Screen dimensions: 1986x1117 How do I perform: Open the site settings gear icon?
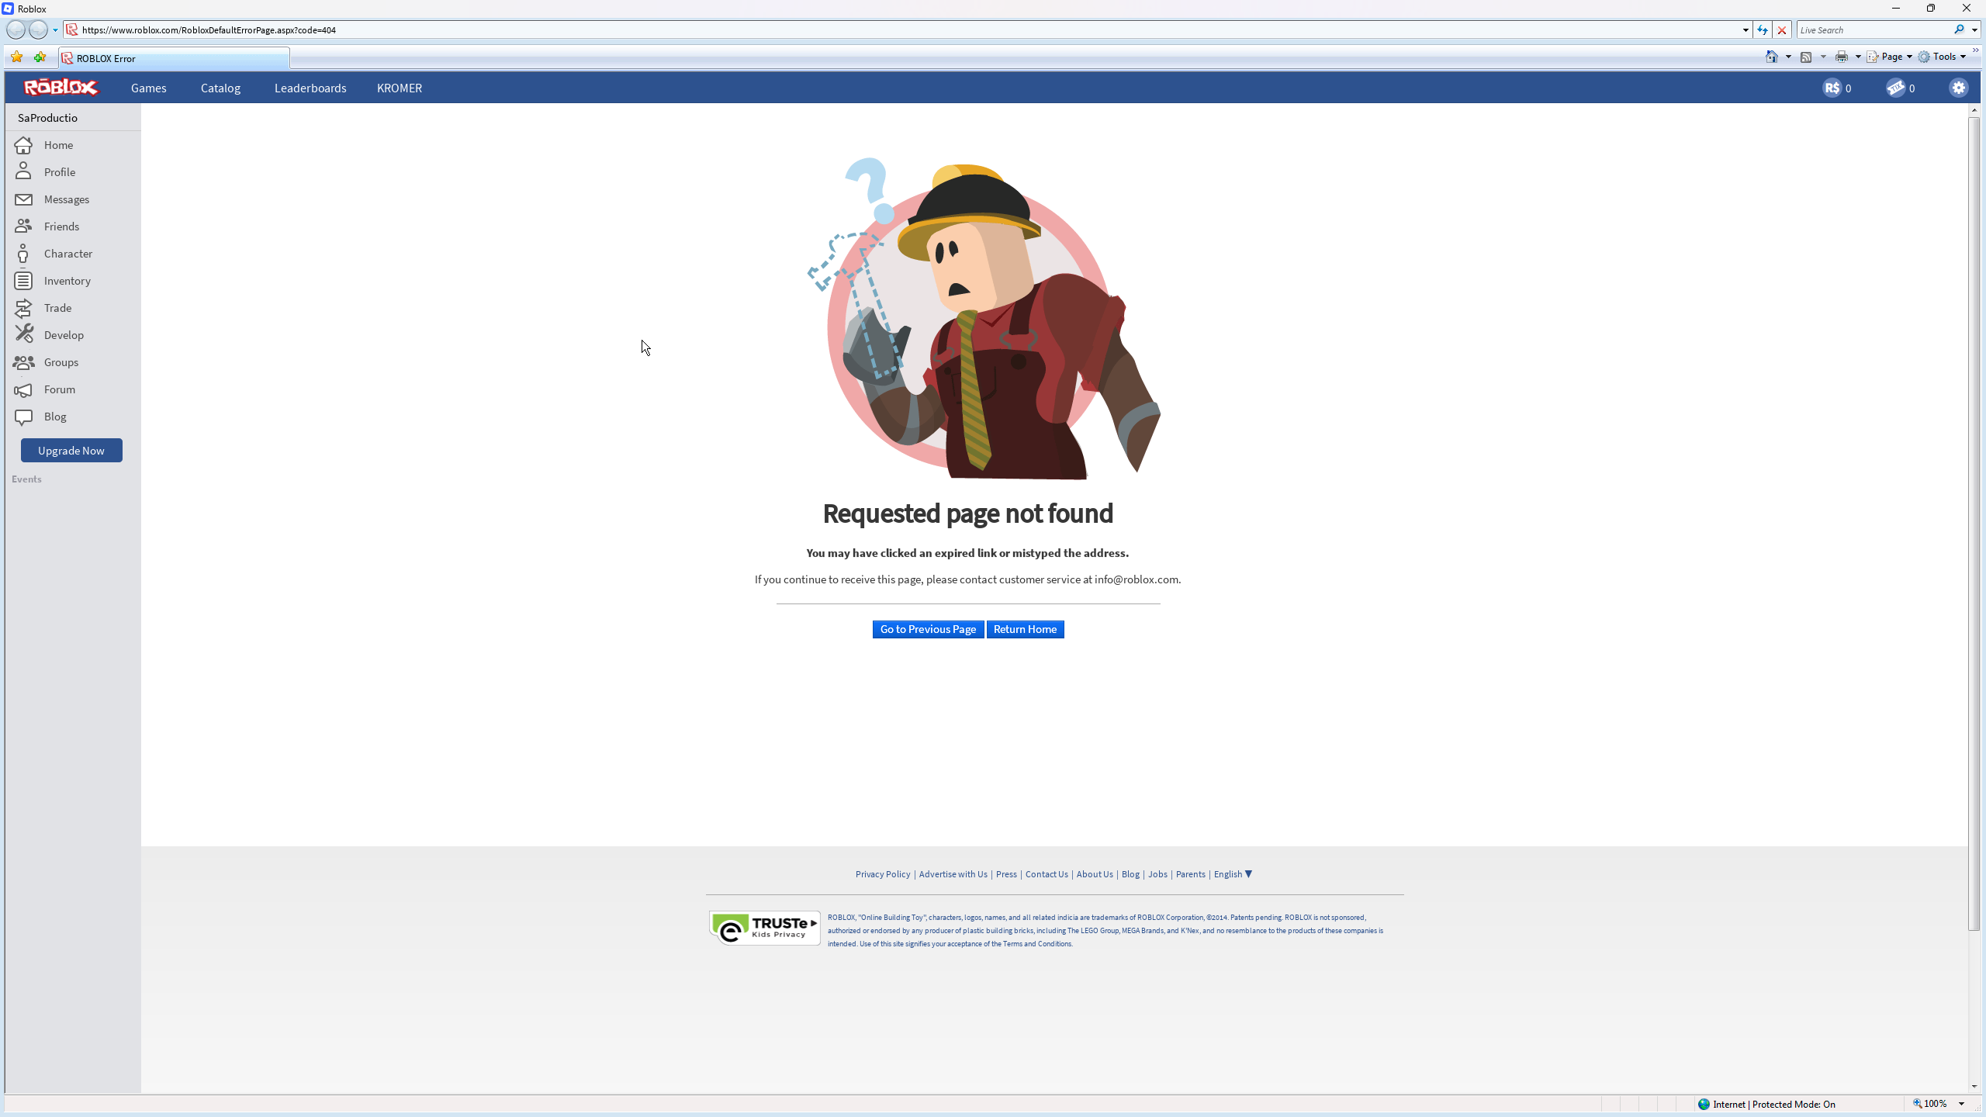pyautogui.click(x=1959, y=88)
